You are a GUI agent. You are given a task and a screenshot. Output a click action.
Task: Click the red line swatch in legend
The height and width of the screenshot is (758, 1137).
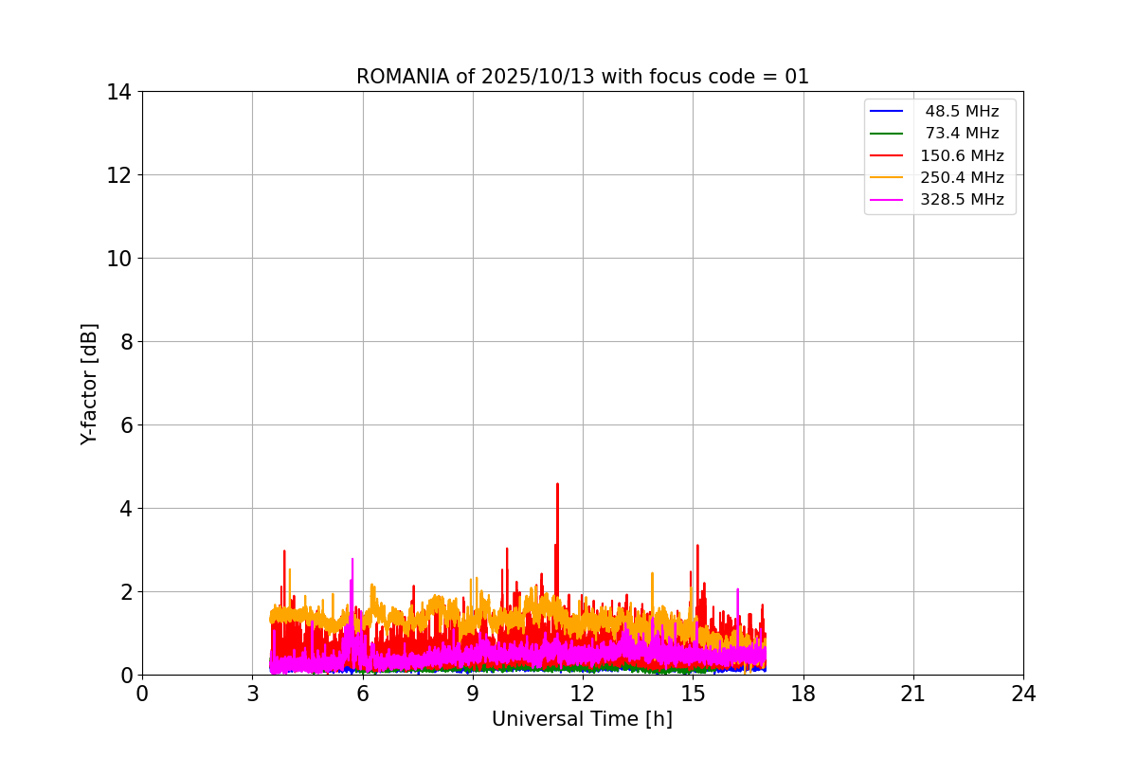pyautogui.click(x=887, y=155)
